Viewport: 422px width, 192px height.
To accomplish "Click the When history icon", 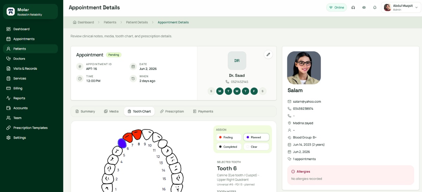I will (133, 78).
